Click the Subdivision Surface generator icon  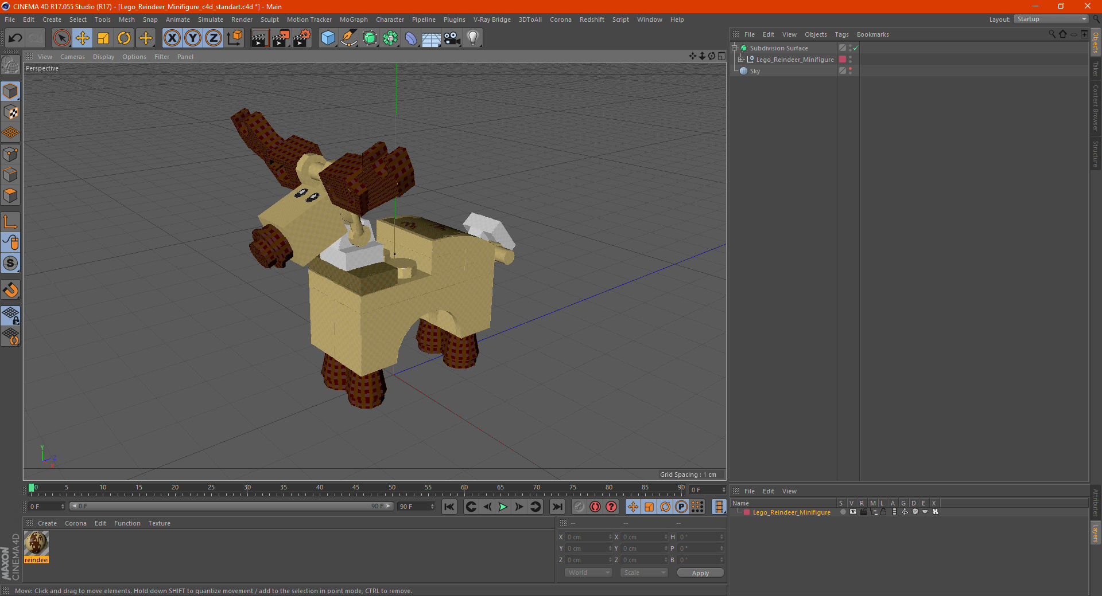[370, 38]
